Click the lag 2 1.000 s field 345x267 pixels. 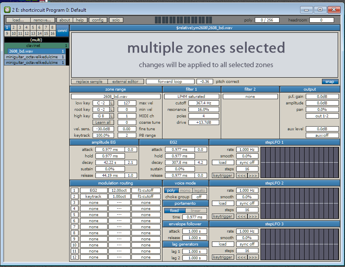(195, 258)
